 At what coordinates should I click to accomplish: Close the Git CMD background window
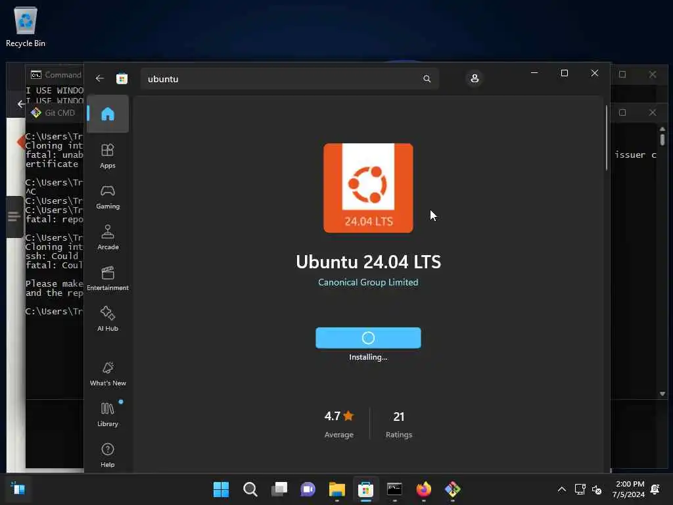(653, 112)
